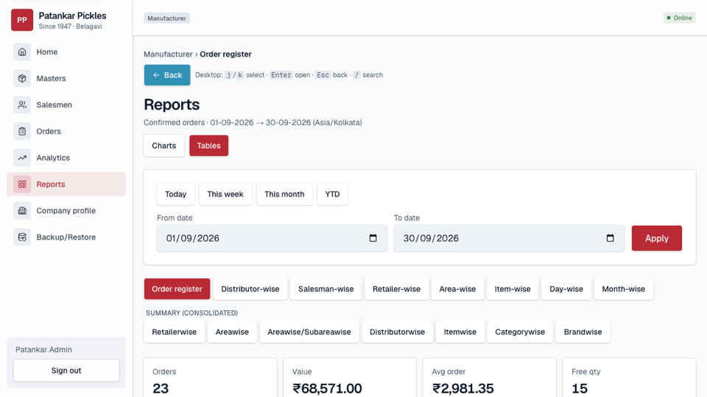707x397 pixels.
Task: Select the Order register report tab
Action: tap(177, 289)
